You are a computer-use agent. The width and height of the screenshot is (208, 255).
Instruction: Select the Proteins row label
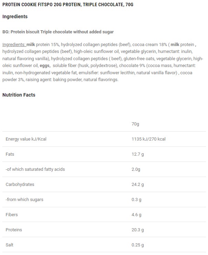[x=13, y=230]
